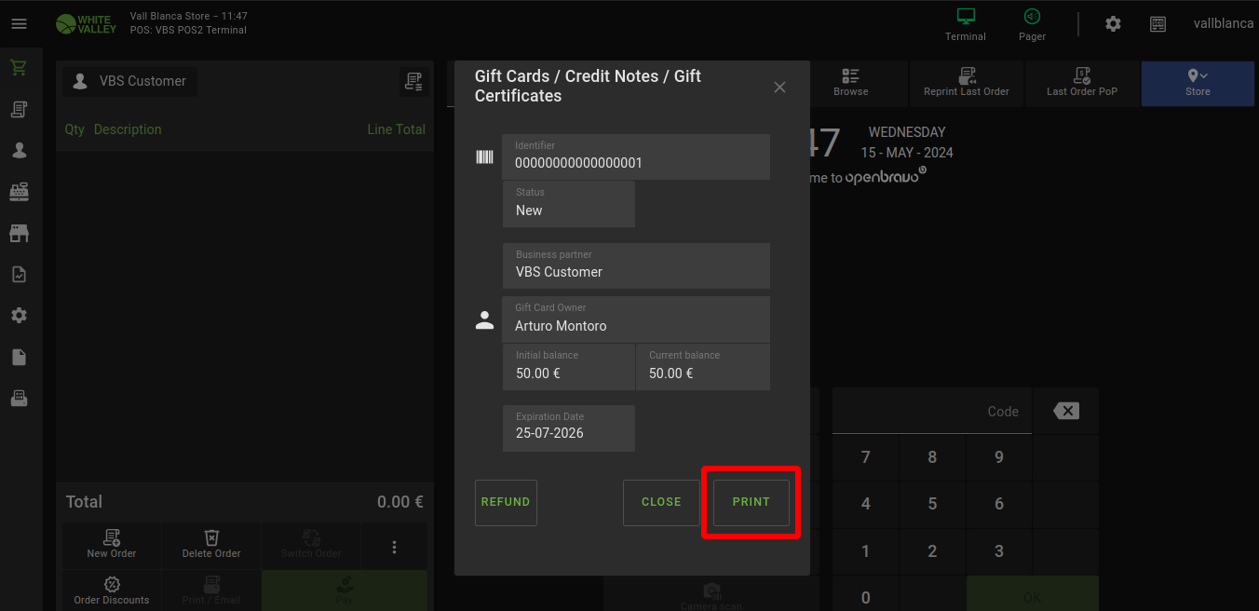
Task: Open the Browse tab
Action: click(x=850, y=83)
